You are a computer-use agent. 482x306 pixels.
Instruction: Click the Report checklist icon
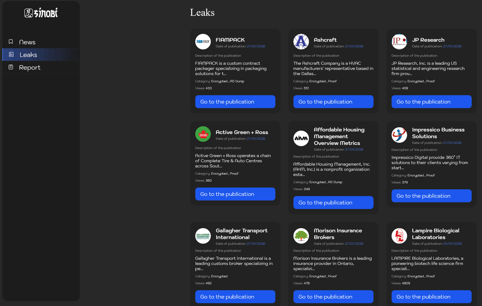pos(11,67)
